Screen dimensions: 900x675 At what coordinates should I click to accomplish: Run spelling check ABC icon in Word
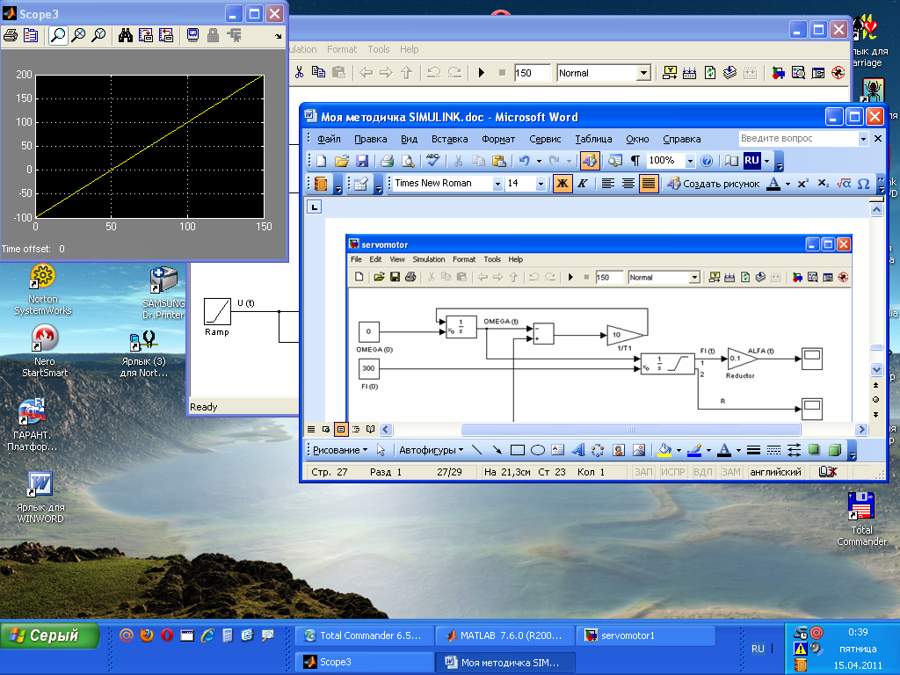pyautogui.click(x=432, y=161)
